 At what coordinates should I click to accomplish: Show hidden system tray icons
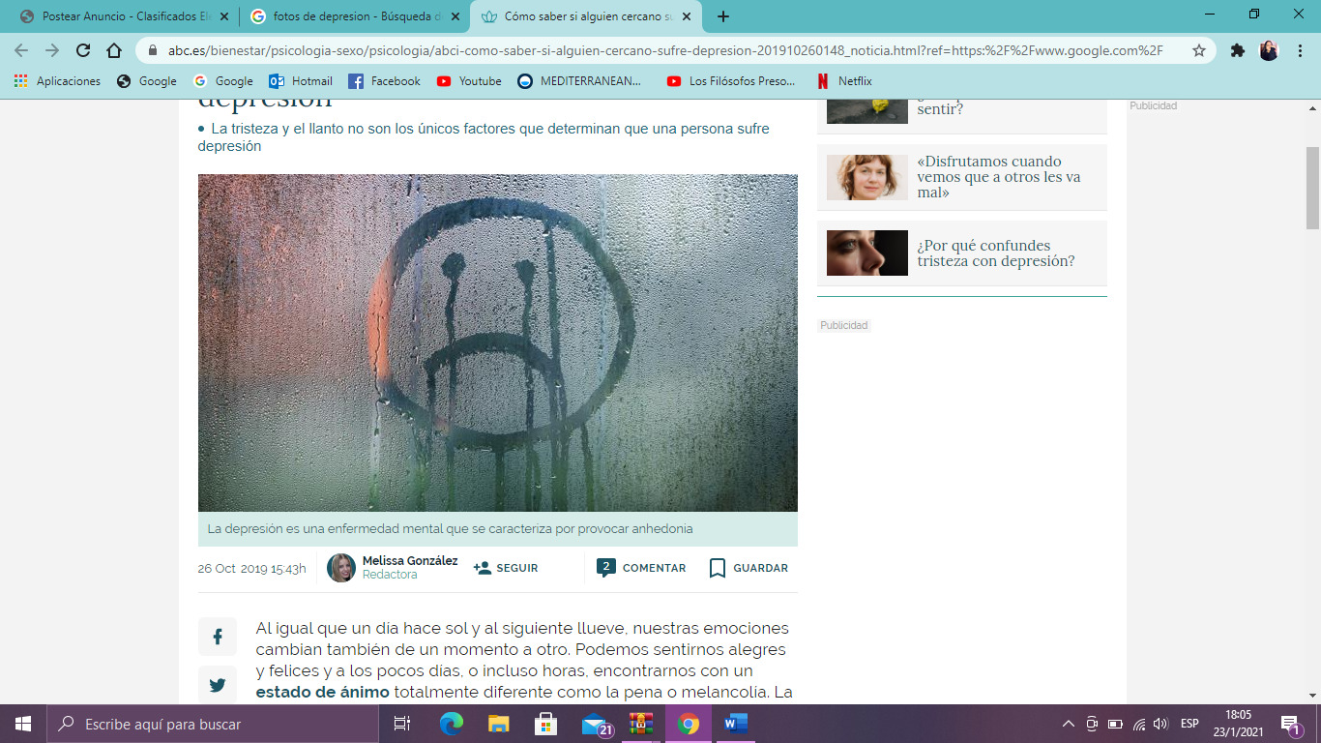click(1068, 724)
